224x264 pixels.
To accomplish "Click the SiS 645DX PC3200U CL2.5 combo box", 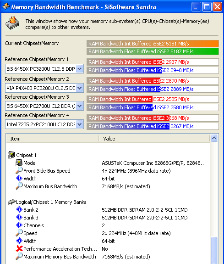I will (x=44, y=69).
